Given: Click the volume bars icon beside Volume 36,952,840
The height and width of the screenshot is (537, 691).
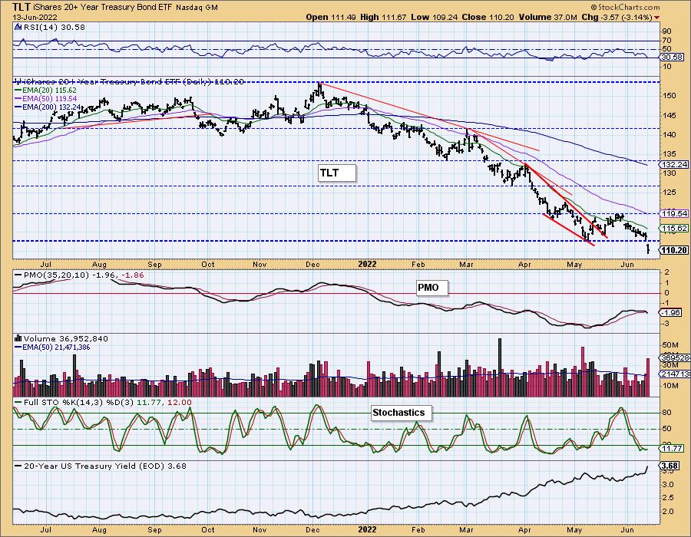Looking at the screenshot, I should click(x=18, y=338).
